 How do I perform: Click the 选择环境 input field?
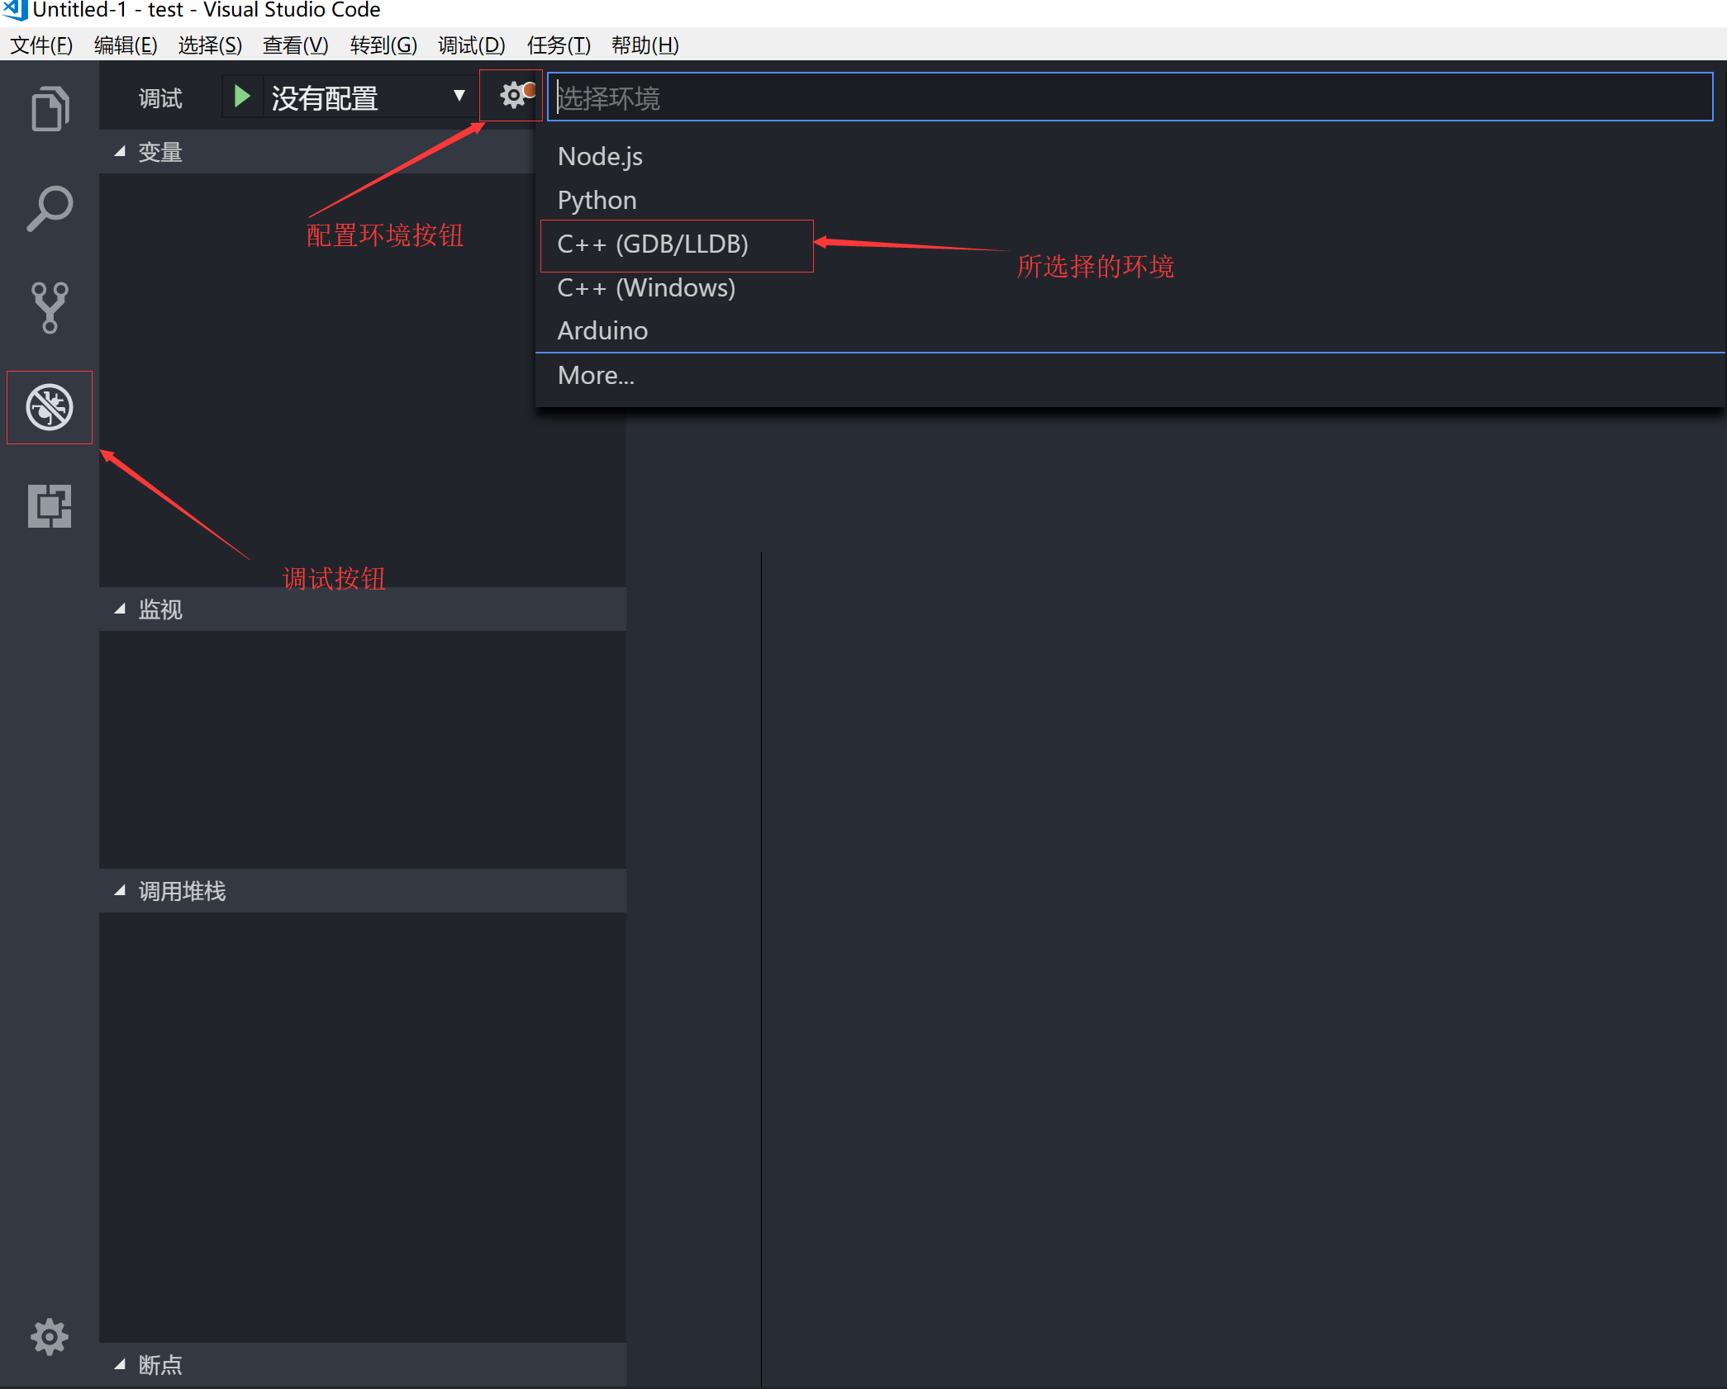click(1130, 97)
